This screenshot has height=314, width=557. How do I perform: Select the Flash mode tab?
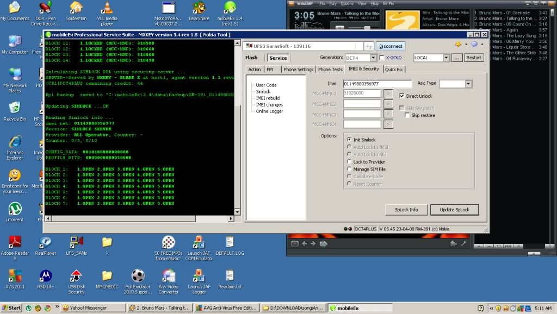point(251,58)
